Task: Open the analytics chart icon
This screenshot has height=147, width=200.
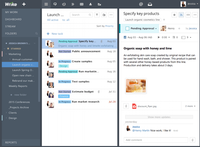Action: pos(99,4)
